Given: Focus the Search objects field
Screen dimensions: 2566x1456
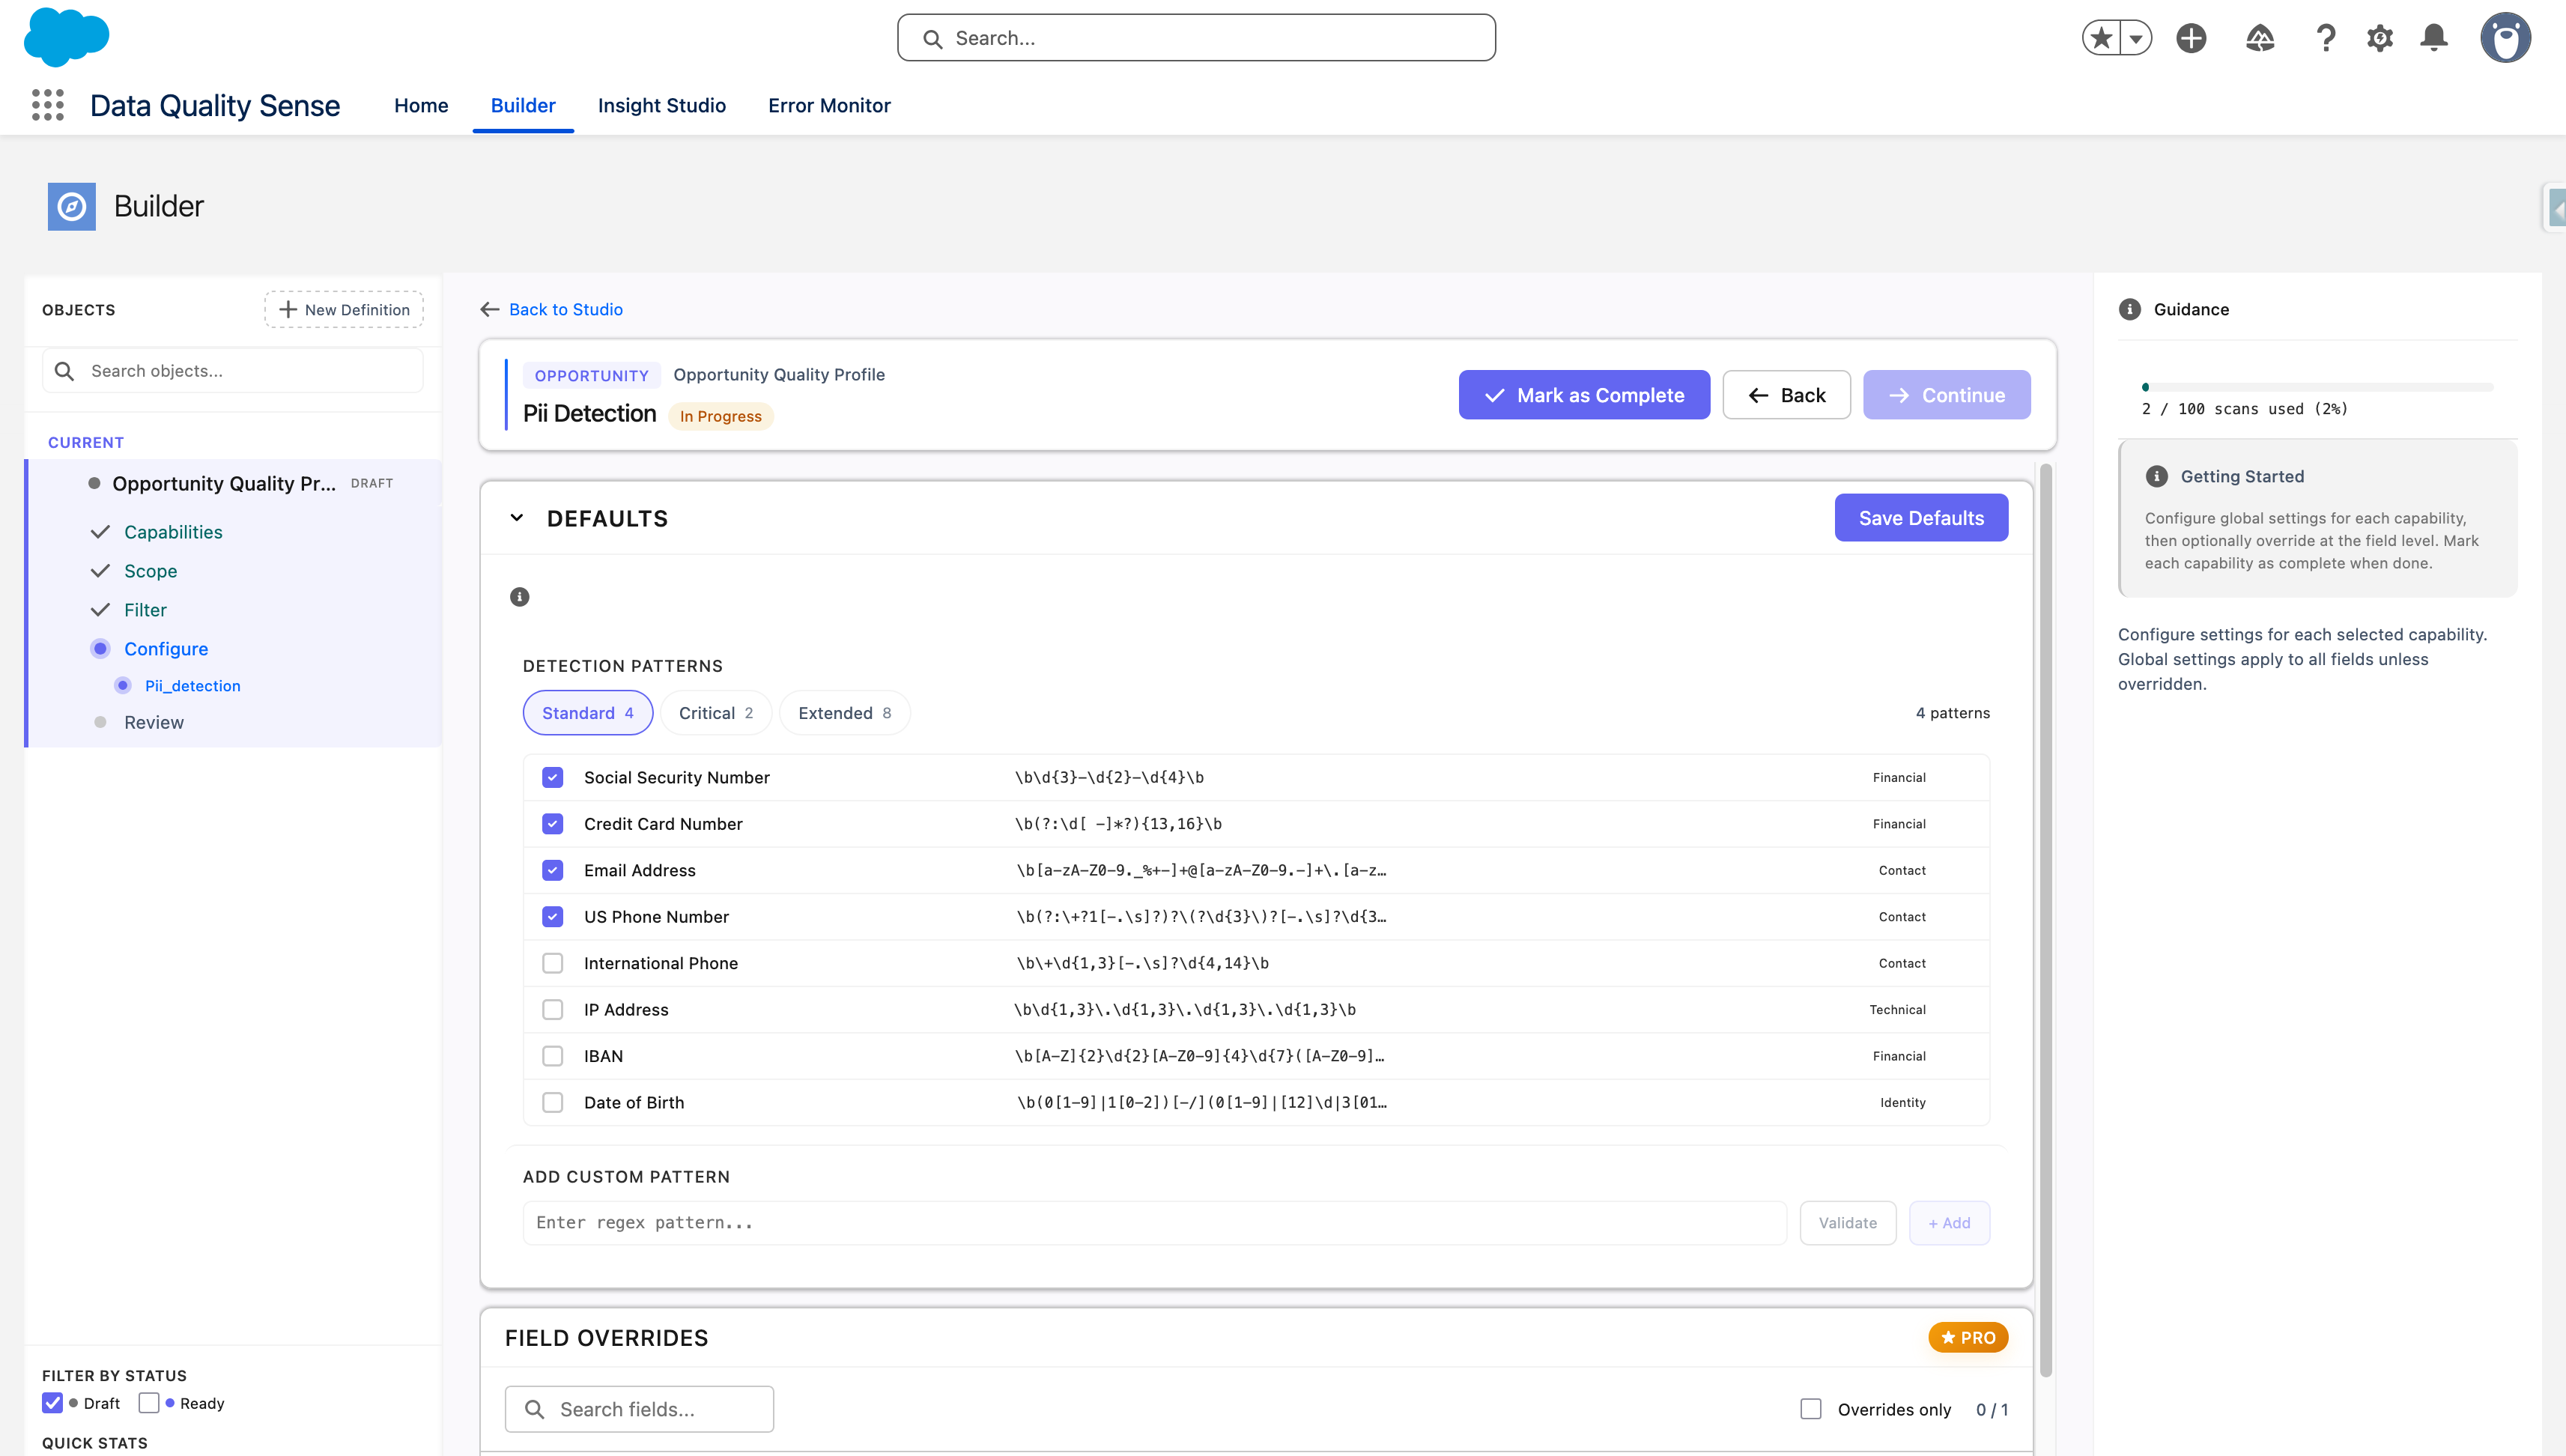Looking at the screenshot, I should 233,371.
